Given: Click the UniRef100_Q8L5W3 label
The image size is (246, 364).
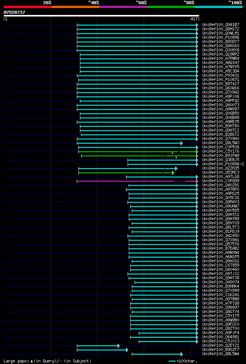Looking at the screenshot, I should pyautogui.click(x=221, y=143).
